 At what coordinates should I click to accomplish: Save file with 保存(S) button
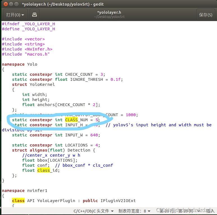coord(205,15)
